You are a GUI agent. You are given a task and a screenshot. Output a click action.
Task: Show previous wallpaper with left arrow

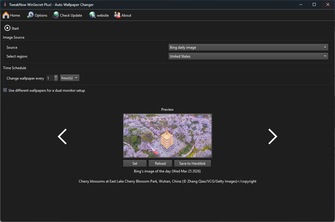(62, 137)
